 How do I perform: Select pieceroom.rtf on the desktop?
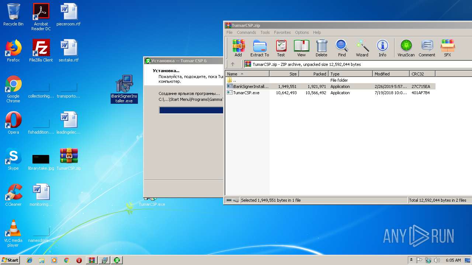coord(69,15)
